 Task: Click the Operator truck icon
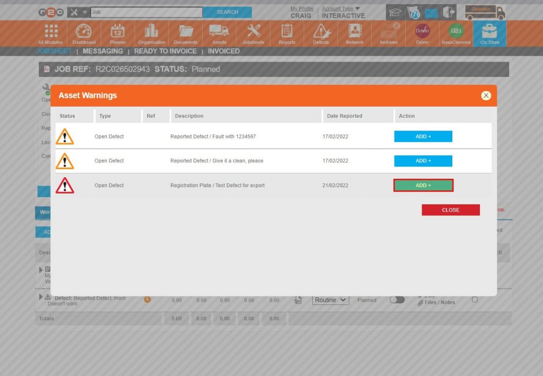pos(485,13)
